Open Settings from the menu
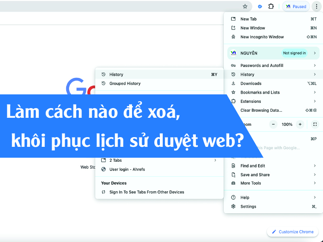323x242 pixels. pyautogui.click(x=273, y=207)
